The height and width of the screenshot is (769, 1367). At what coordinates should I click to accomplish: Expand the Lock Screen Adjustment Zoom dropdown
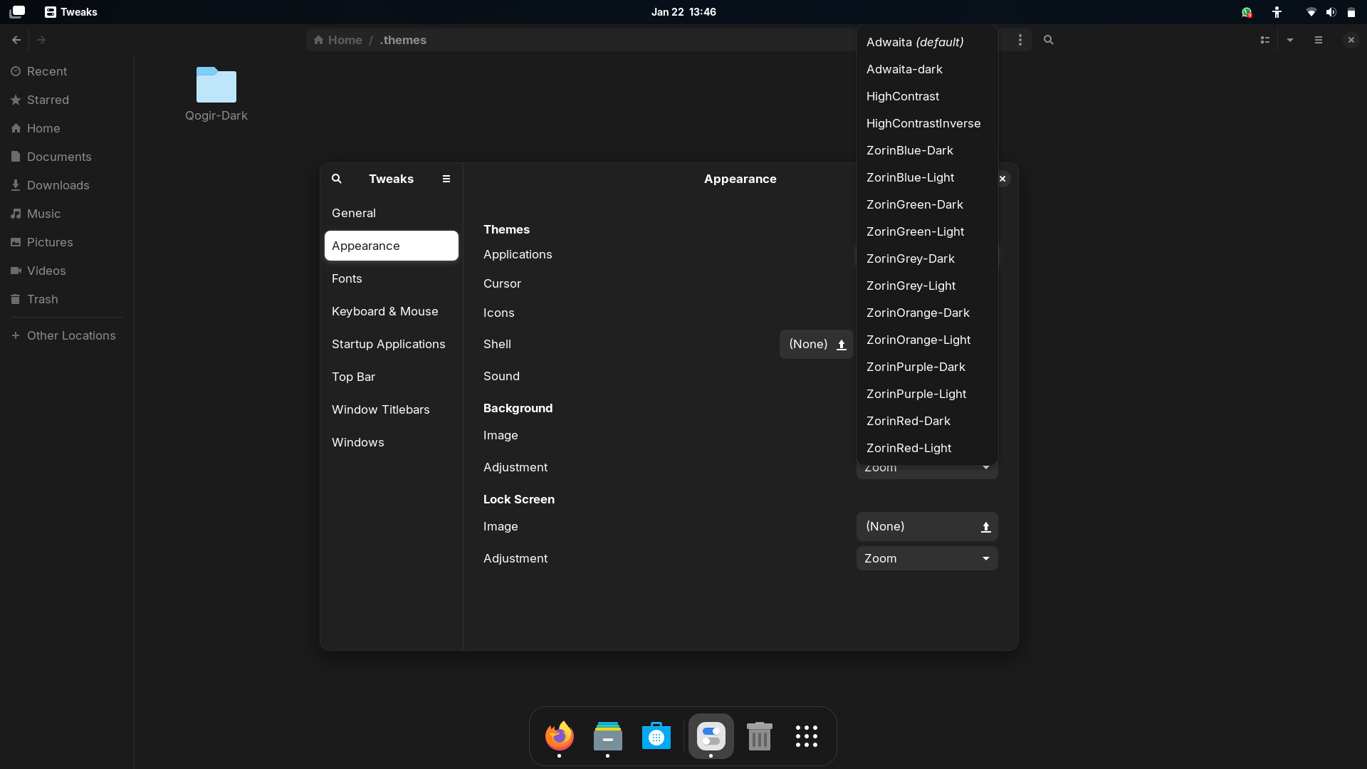point(927,558)
